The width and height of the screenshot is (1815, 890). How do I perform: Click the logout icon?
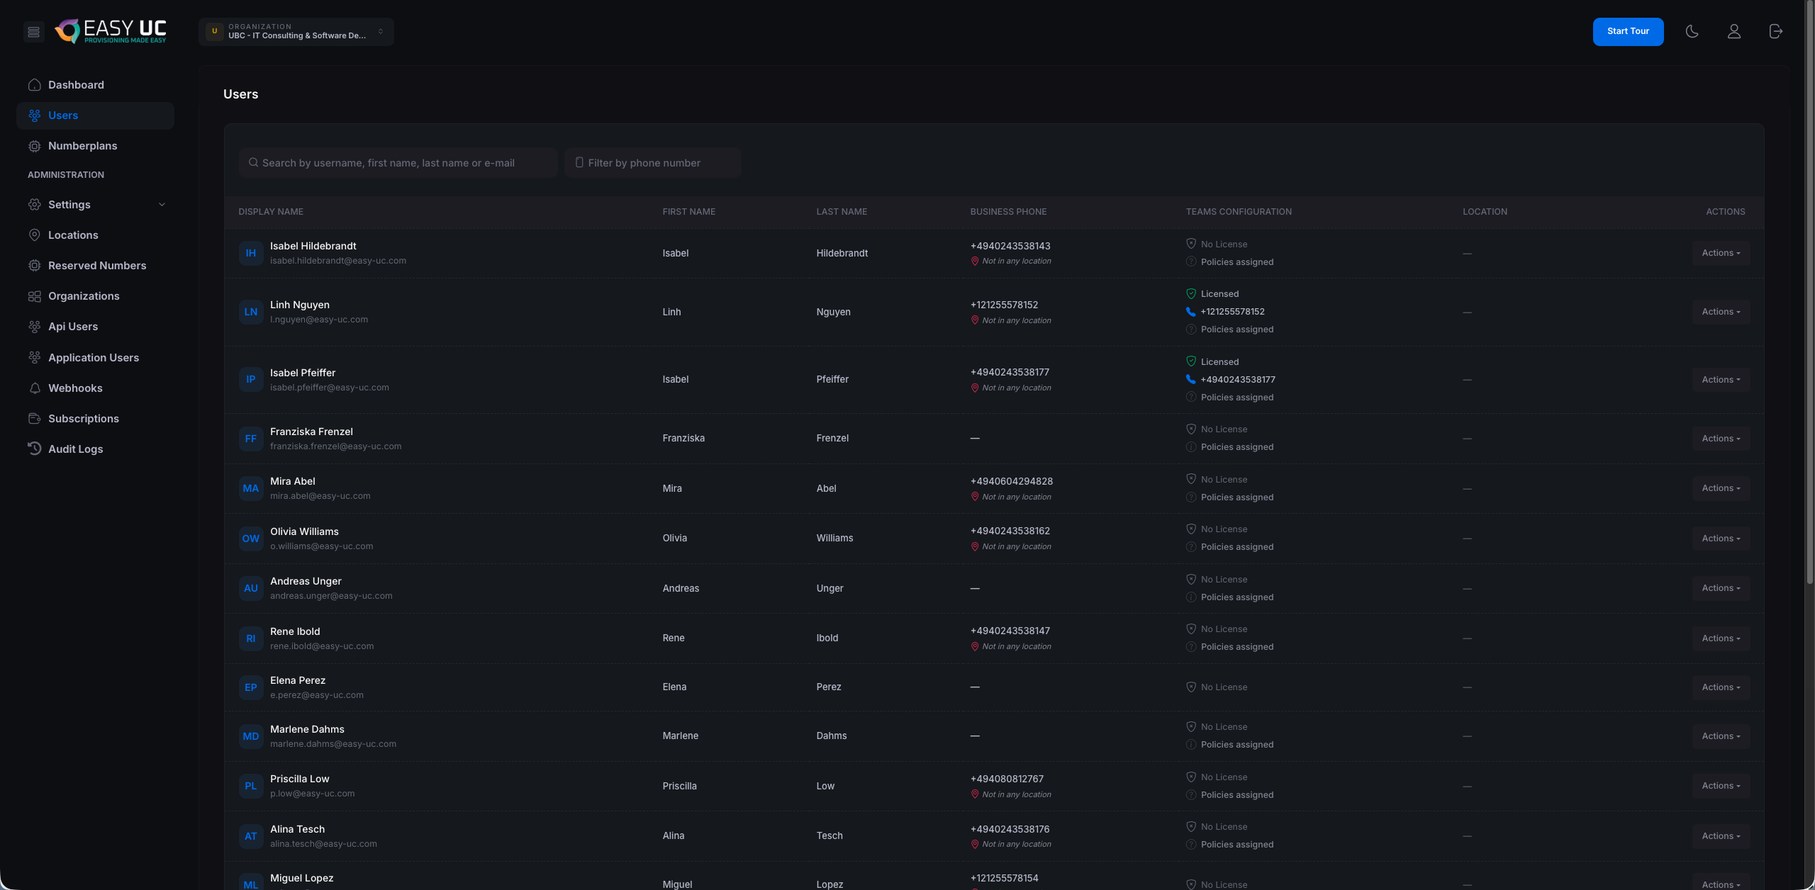point(1775,31)
